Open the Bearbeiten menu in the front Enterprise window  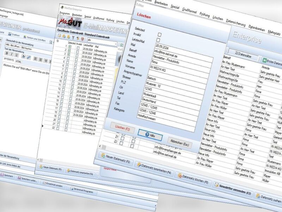[x=161, y=4]
